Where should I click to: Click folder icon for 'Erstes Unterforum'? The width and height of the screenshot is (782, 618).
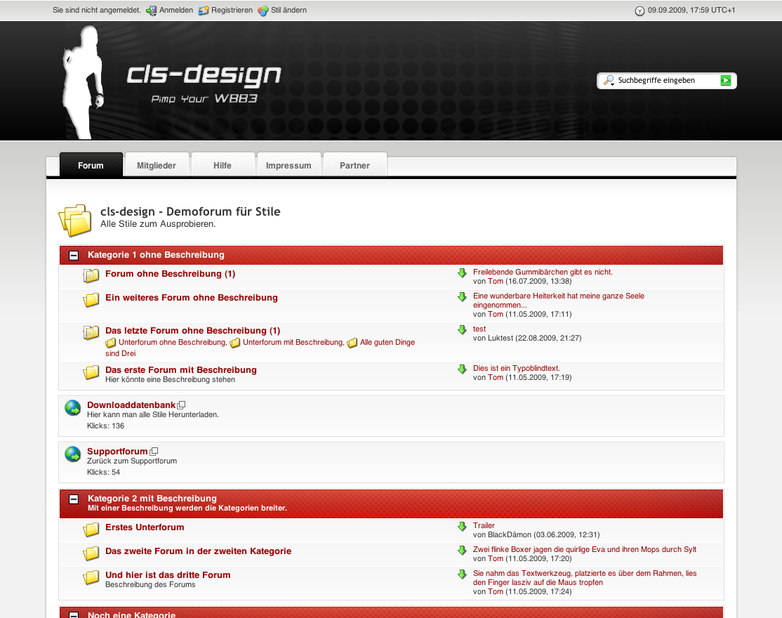click(x=91, y=530)
